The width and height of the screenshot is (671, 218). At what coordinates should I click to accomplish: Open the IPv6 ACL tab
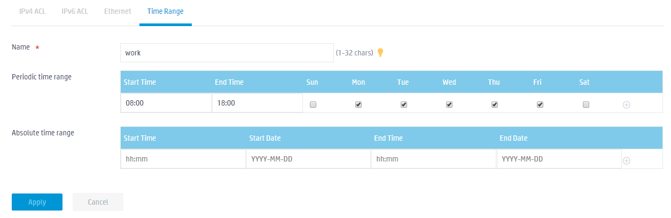pyautogui.click(x=75, y=11)
